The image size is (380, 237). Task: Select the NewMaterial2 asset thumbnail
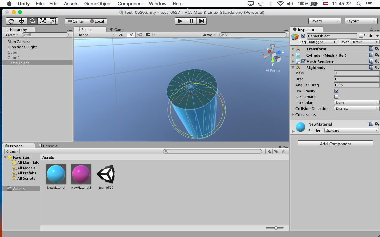81,174
